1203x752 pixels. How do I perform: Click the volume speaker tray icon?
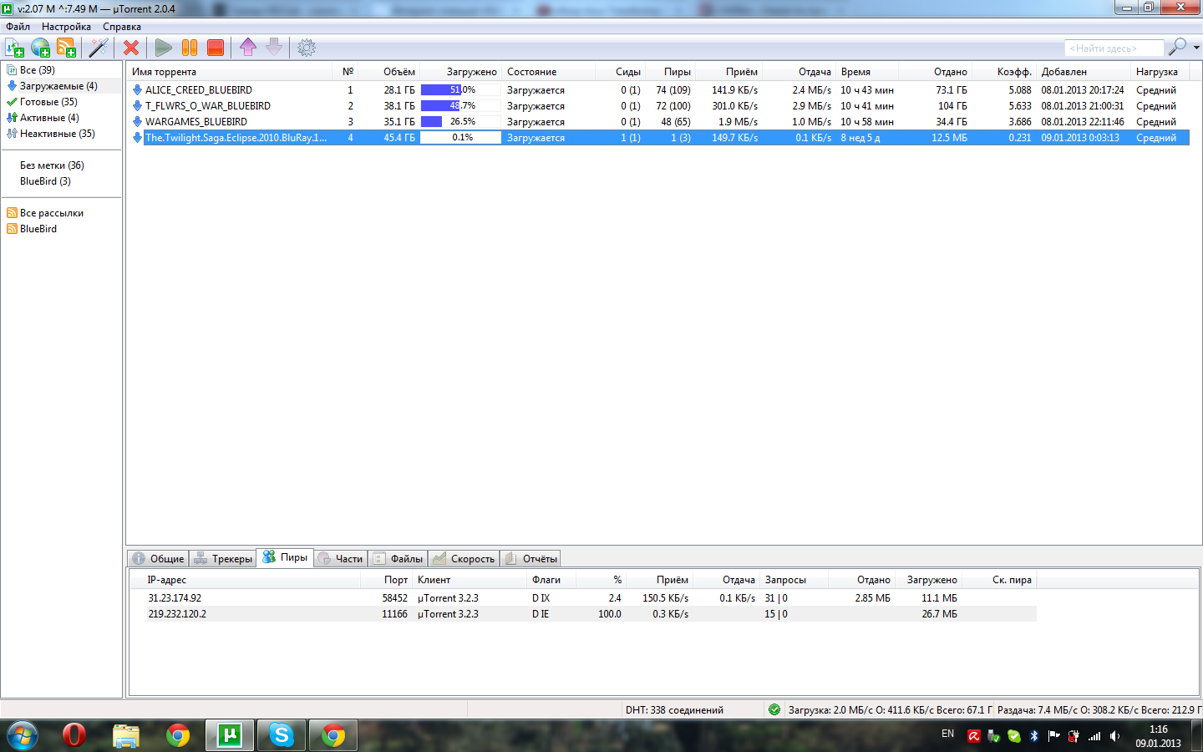pos(1114,736)
